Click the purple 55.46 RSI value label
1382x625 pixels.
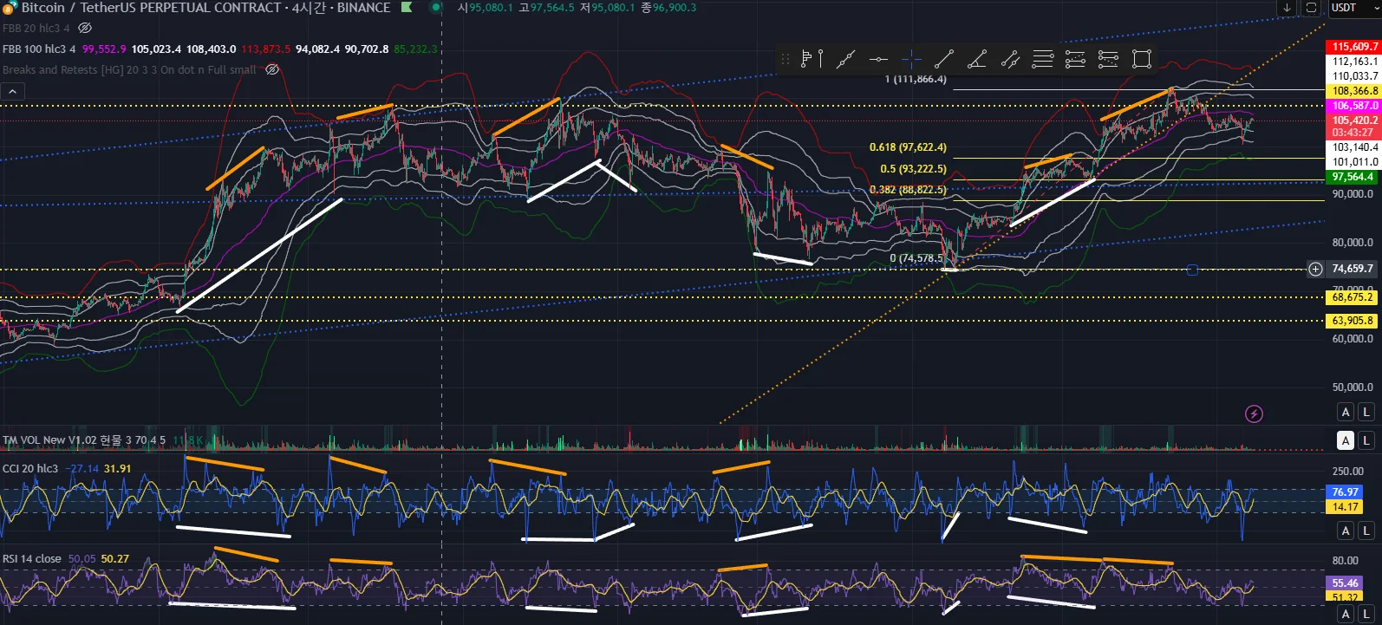pos(1345,583)
